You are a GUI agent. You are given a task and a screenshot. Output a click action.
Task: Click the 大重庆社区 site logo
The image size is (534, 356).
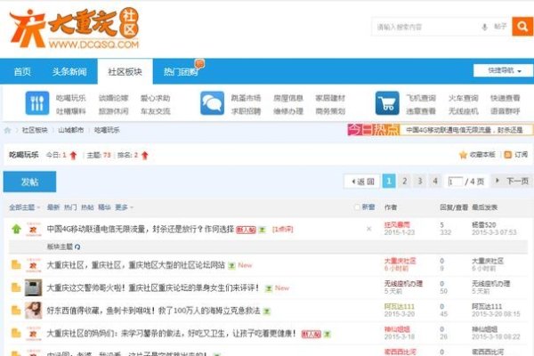click(74, 28)
